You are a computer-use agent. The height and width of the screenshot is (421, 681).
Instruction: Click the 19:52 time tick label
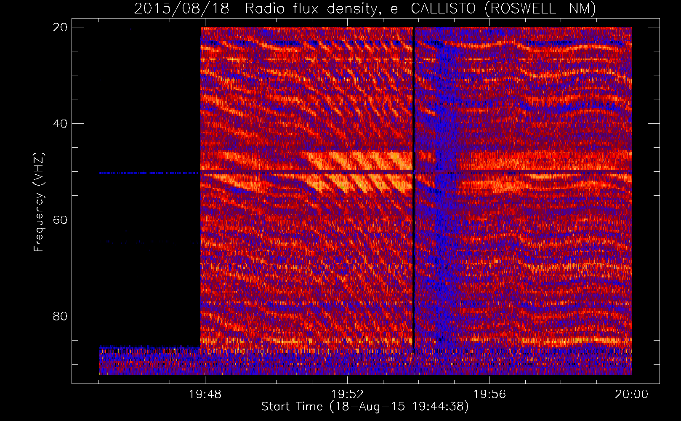pyautogui.click(x=348, y=394)
